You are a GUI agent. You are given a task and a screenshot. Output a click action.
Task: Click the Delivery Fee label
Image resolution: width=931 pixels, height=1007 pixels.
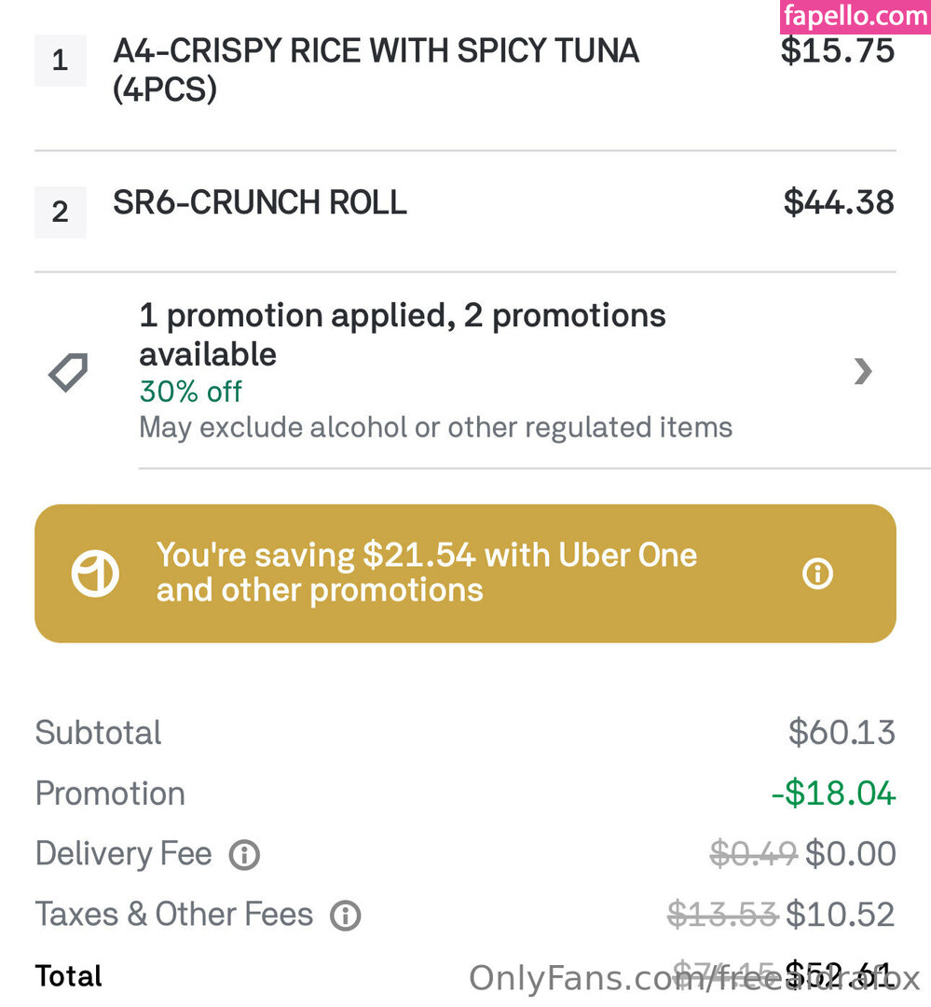(123, 854)
